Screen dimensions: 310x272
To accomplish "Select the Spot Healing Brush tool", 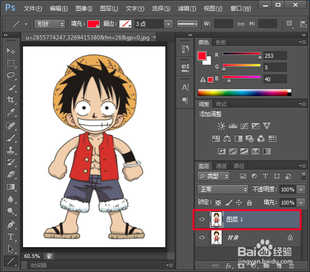I will tap(11, 126).
